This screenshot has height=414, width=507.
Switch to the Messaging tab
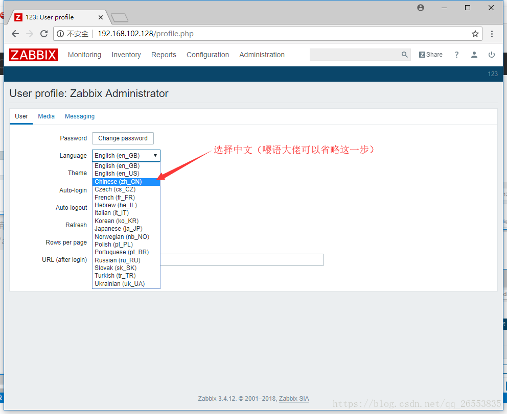(x=80, y=116)
